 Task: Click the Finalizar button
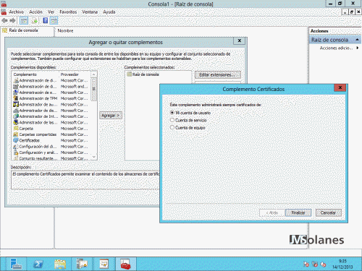click(x=298, y=212)
